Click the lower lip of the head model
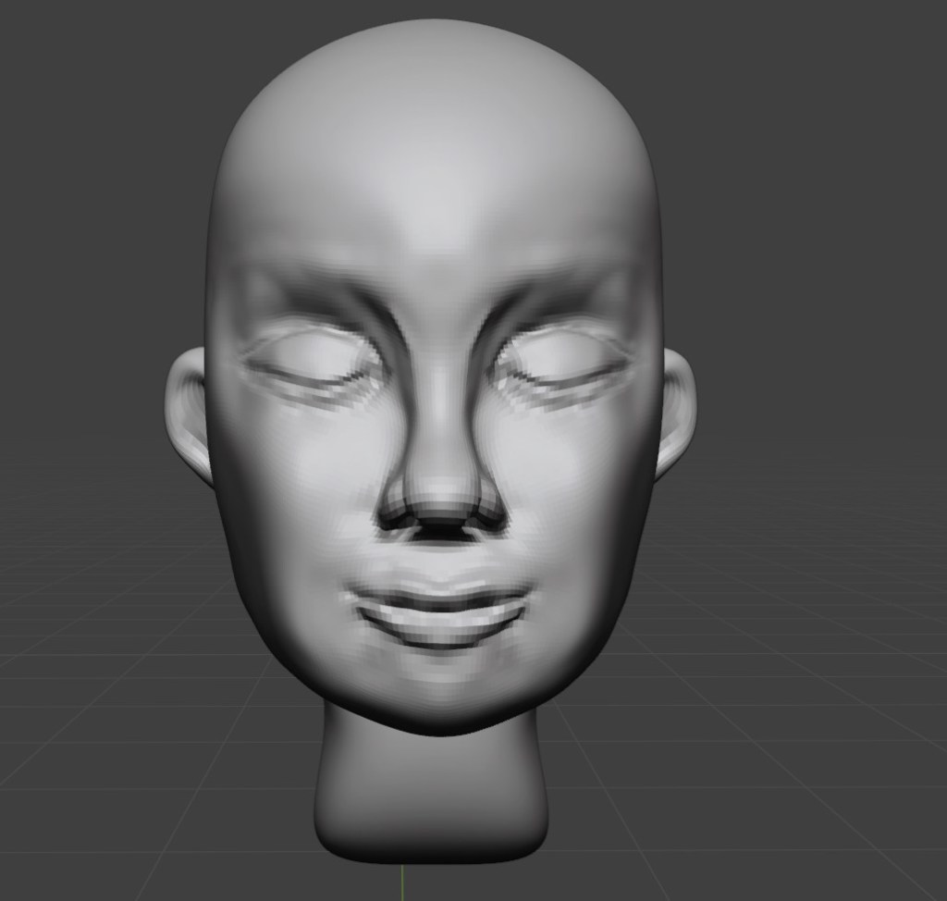 pyautogui.click(x=442, y=622)
